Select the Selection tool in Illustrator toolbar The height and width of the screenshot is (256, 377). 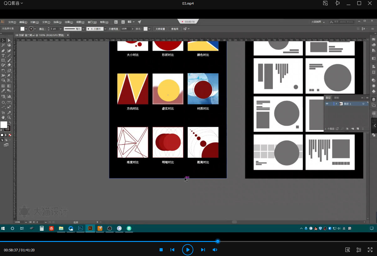pos(3,40)
